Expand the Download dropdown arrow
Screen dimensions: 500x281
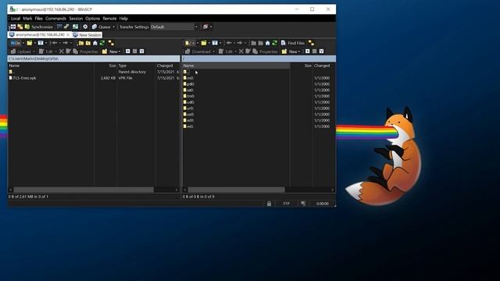213,52
